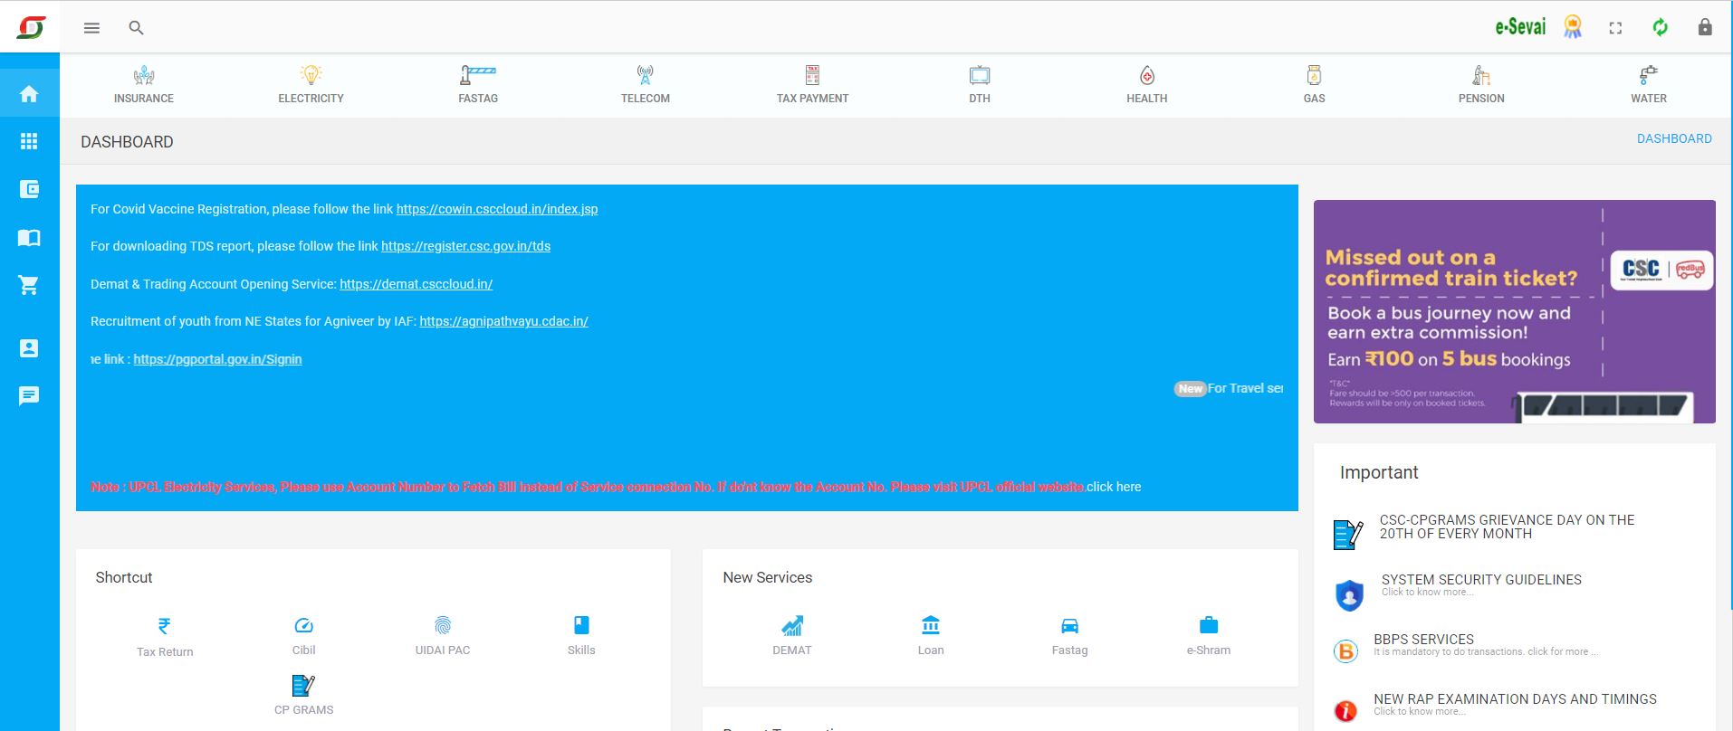The width and height of the screenshot is (1733, 731).
Task: Open the Skills shortcut
Action: pyautogui.click(x=581, y=636)
